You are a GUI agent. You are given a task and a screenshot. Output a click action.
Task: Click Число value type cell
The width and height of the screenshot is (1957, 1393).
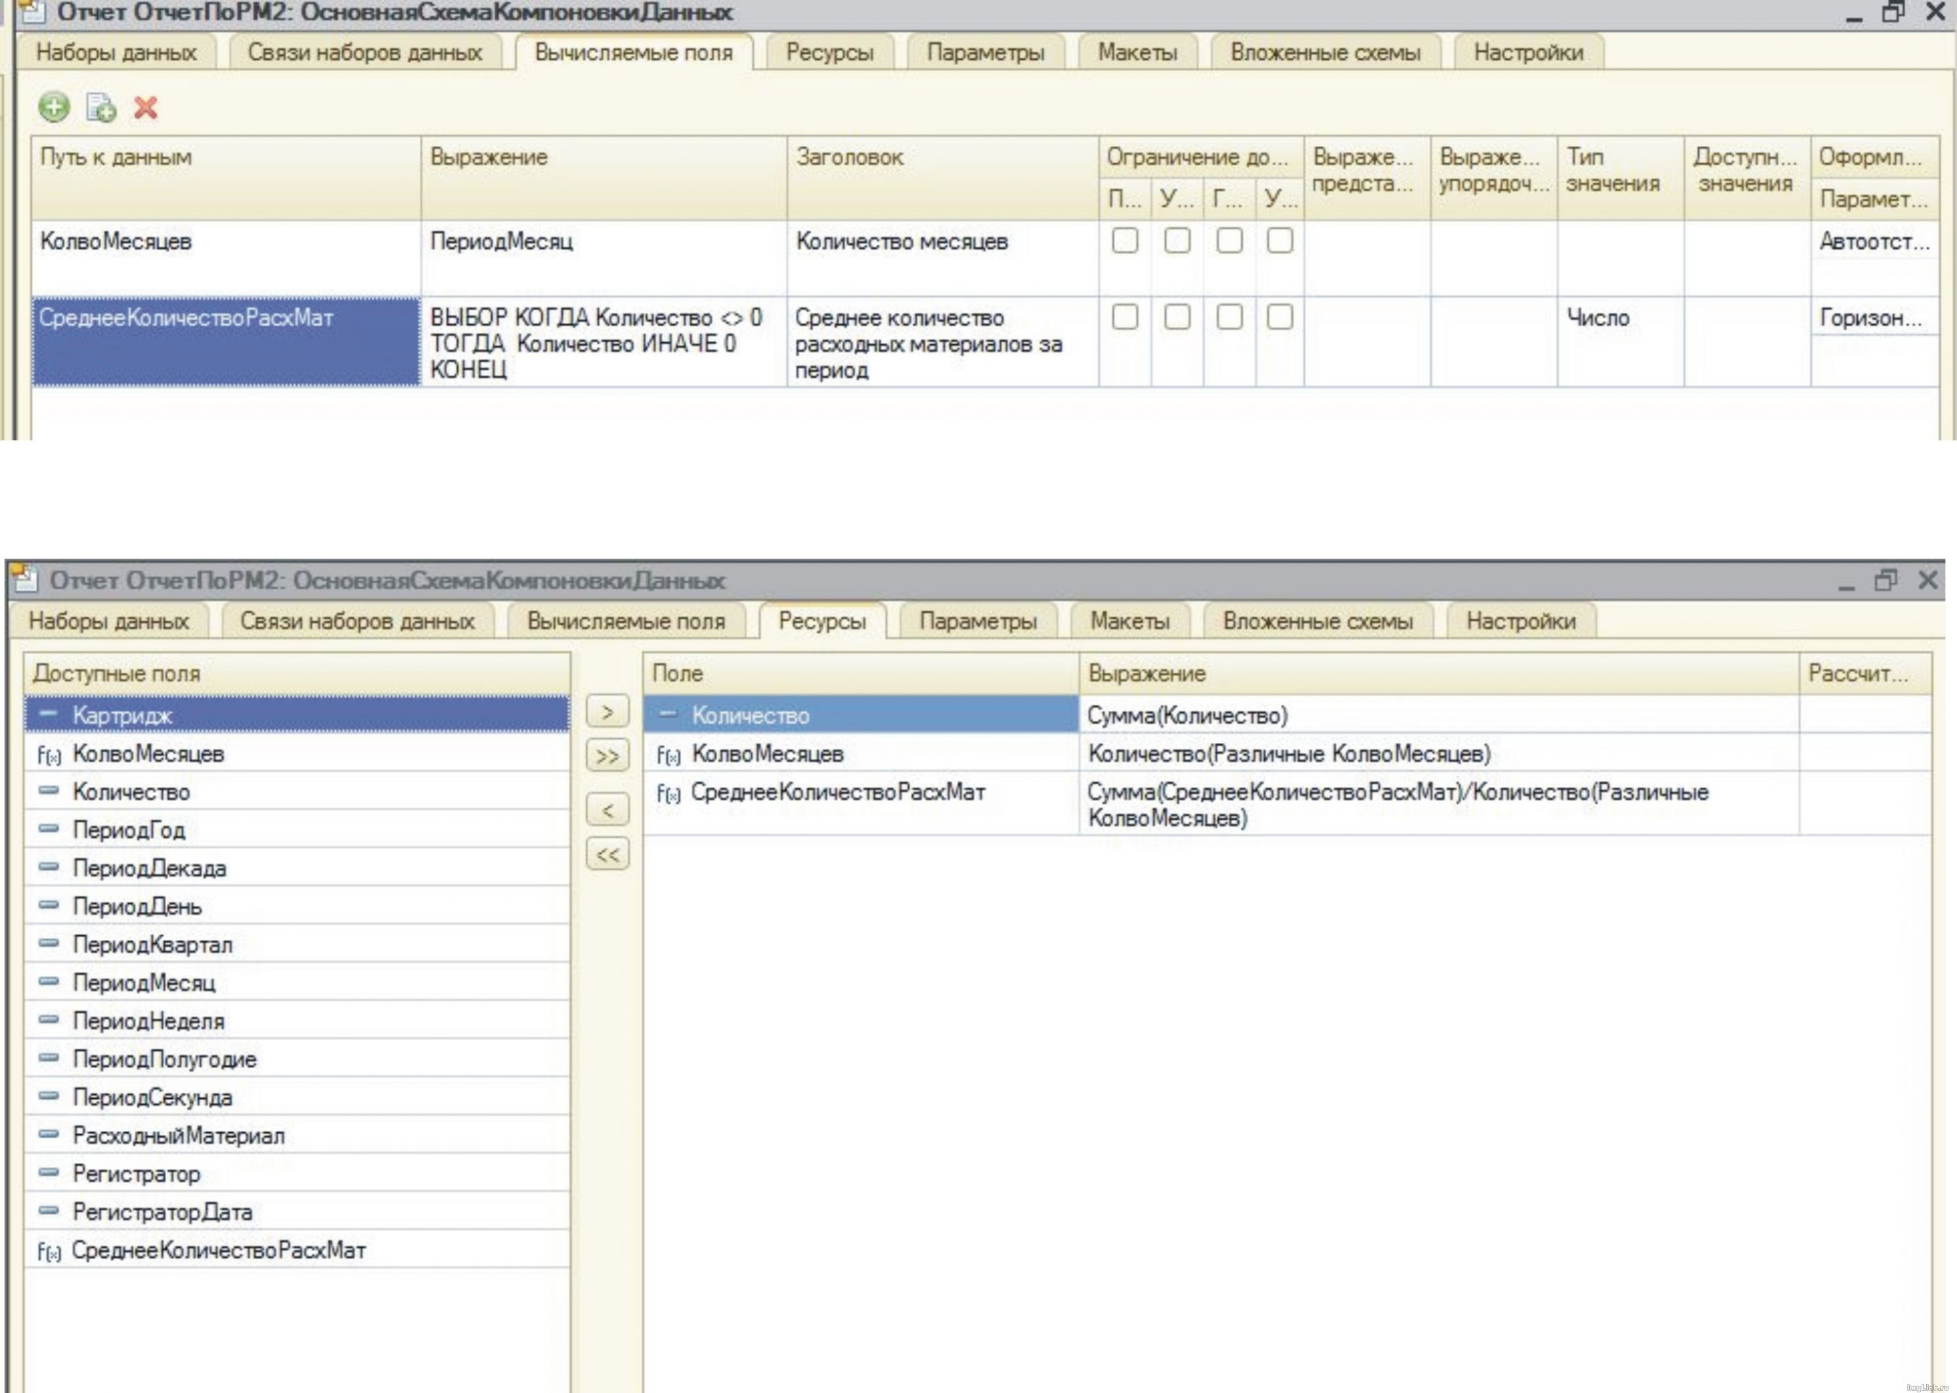(x=1620, y=342)
